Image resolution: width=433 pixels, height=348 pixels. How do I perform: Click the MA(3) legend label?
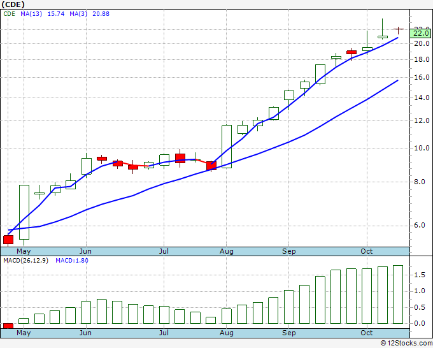pos(78,14)
